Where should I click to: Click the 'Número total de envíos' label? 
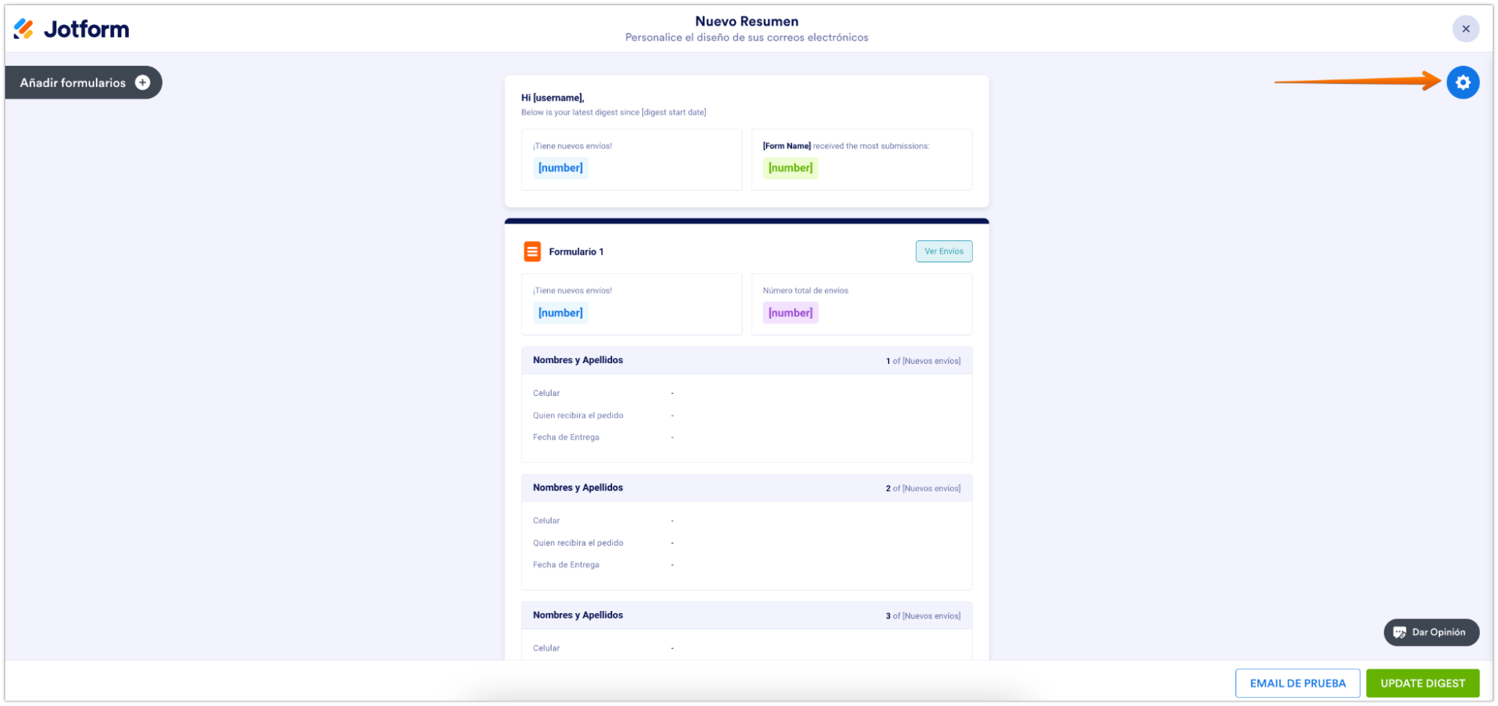point(806,290)
